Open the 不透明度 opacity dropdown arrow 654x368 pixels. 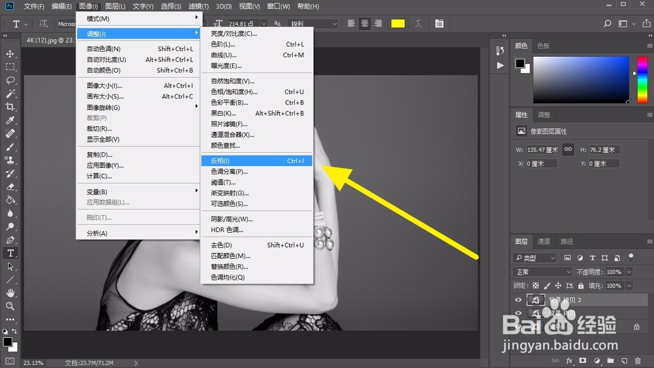tap(629, 272)
